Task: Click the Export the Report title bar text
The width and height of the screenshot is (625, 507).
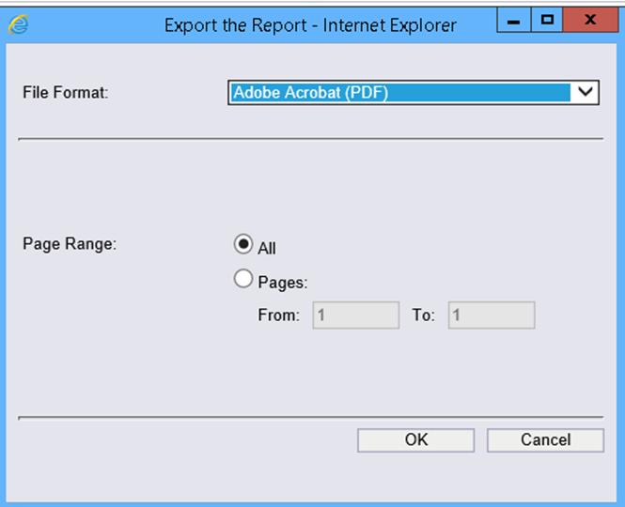Action: point(310,25)
